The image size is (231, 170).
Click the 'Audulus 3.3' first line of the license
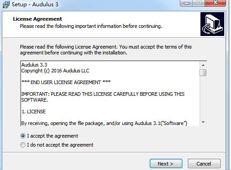[x=34, y=65]
